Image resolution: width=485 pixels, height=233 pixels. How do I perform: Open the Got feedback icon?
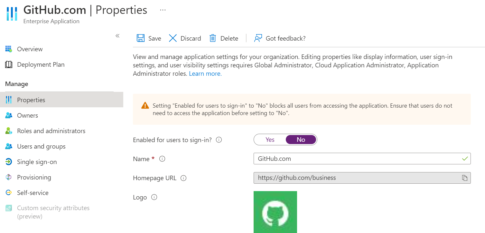[x=257, y=38]
